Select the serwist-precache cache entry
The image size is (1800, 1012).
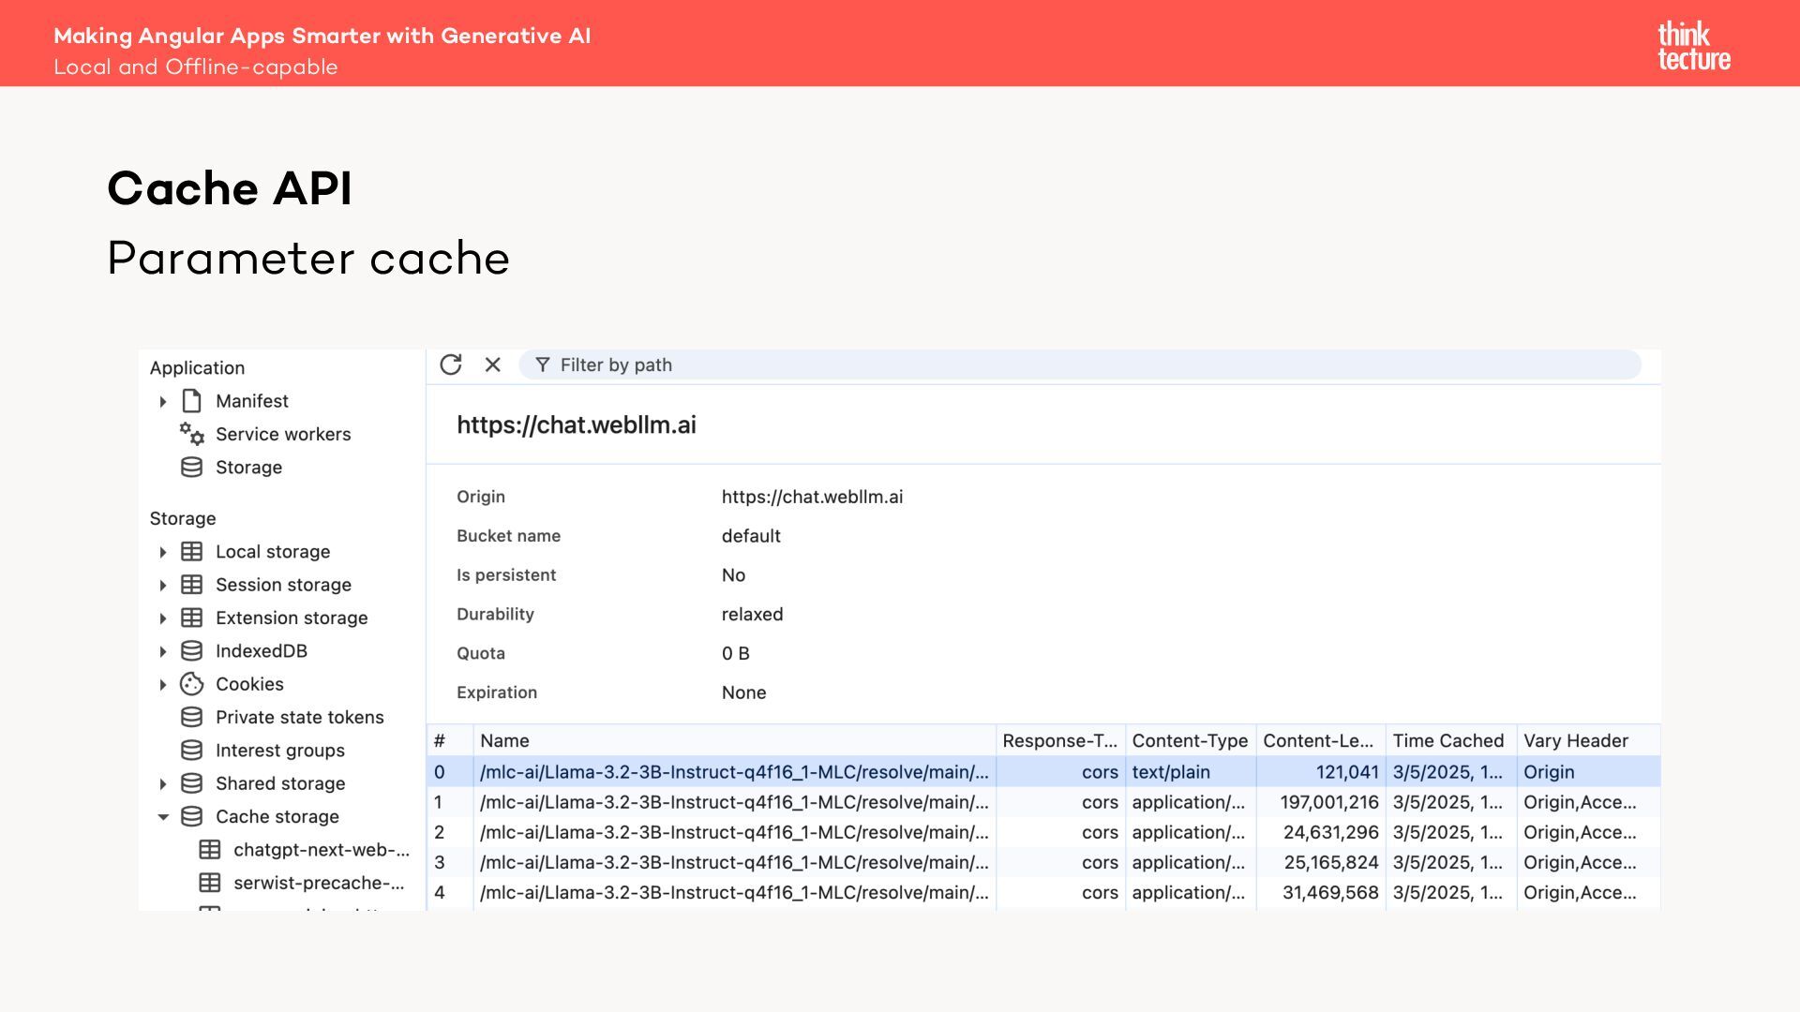(319, 883)
